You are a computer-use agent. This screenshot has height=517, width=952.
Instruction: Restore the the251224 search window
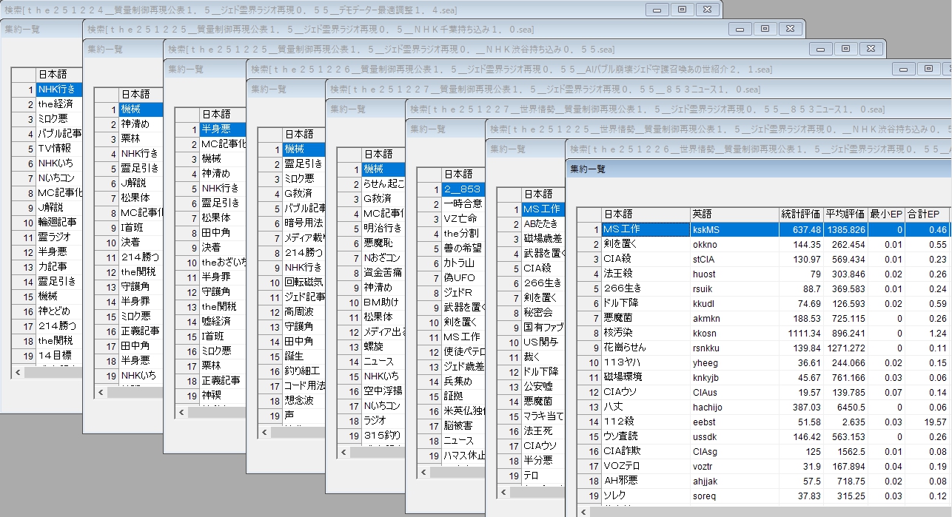[682, 9]
